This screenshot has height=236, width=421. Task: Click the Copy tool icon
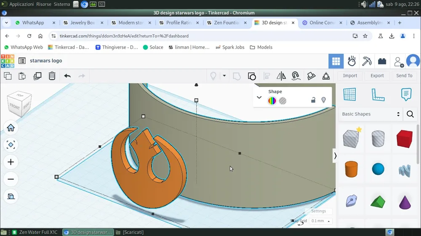pos(8,76)
